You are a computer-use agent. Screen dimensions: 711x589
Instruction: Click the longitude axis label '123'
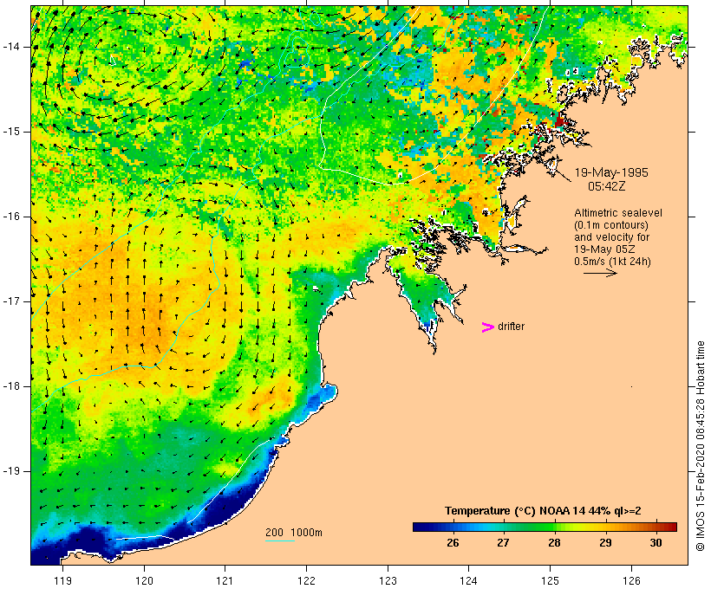[388, 580]
